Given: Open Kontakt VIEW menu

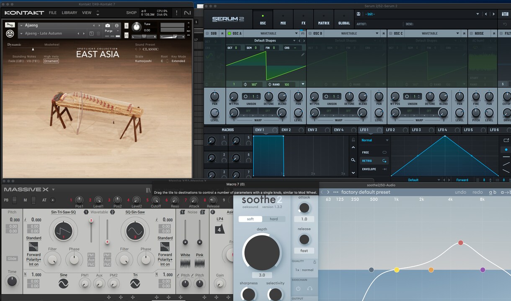Looking at the screenshot, I should 87,13.
